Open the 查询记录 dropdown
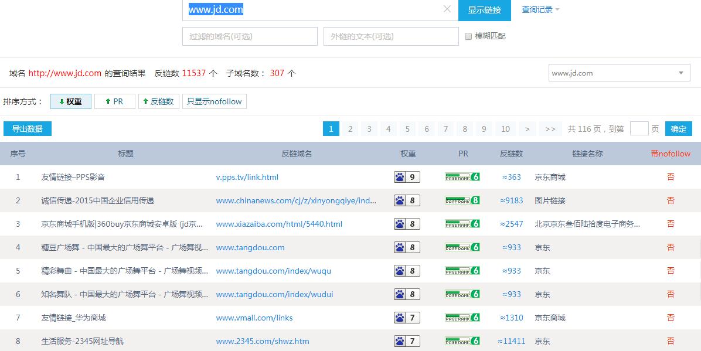Image resolution: width=701 pixels, height=351 pixels. click(x=540, y=9)
